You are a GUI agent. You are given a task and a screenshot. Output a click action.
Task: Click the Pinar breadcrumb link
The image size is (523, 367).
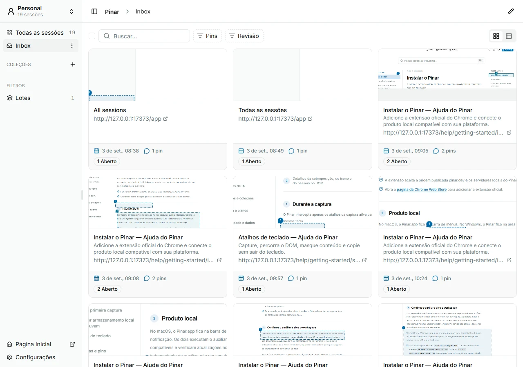[112, 11]
